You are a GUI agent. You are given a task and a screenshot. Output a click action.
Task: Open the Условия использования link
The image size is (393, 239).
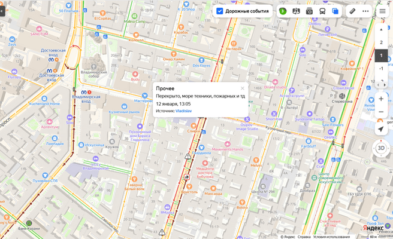[331, 237]
